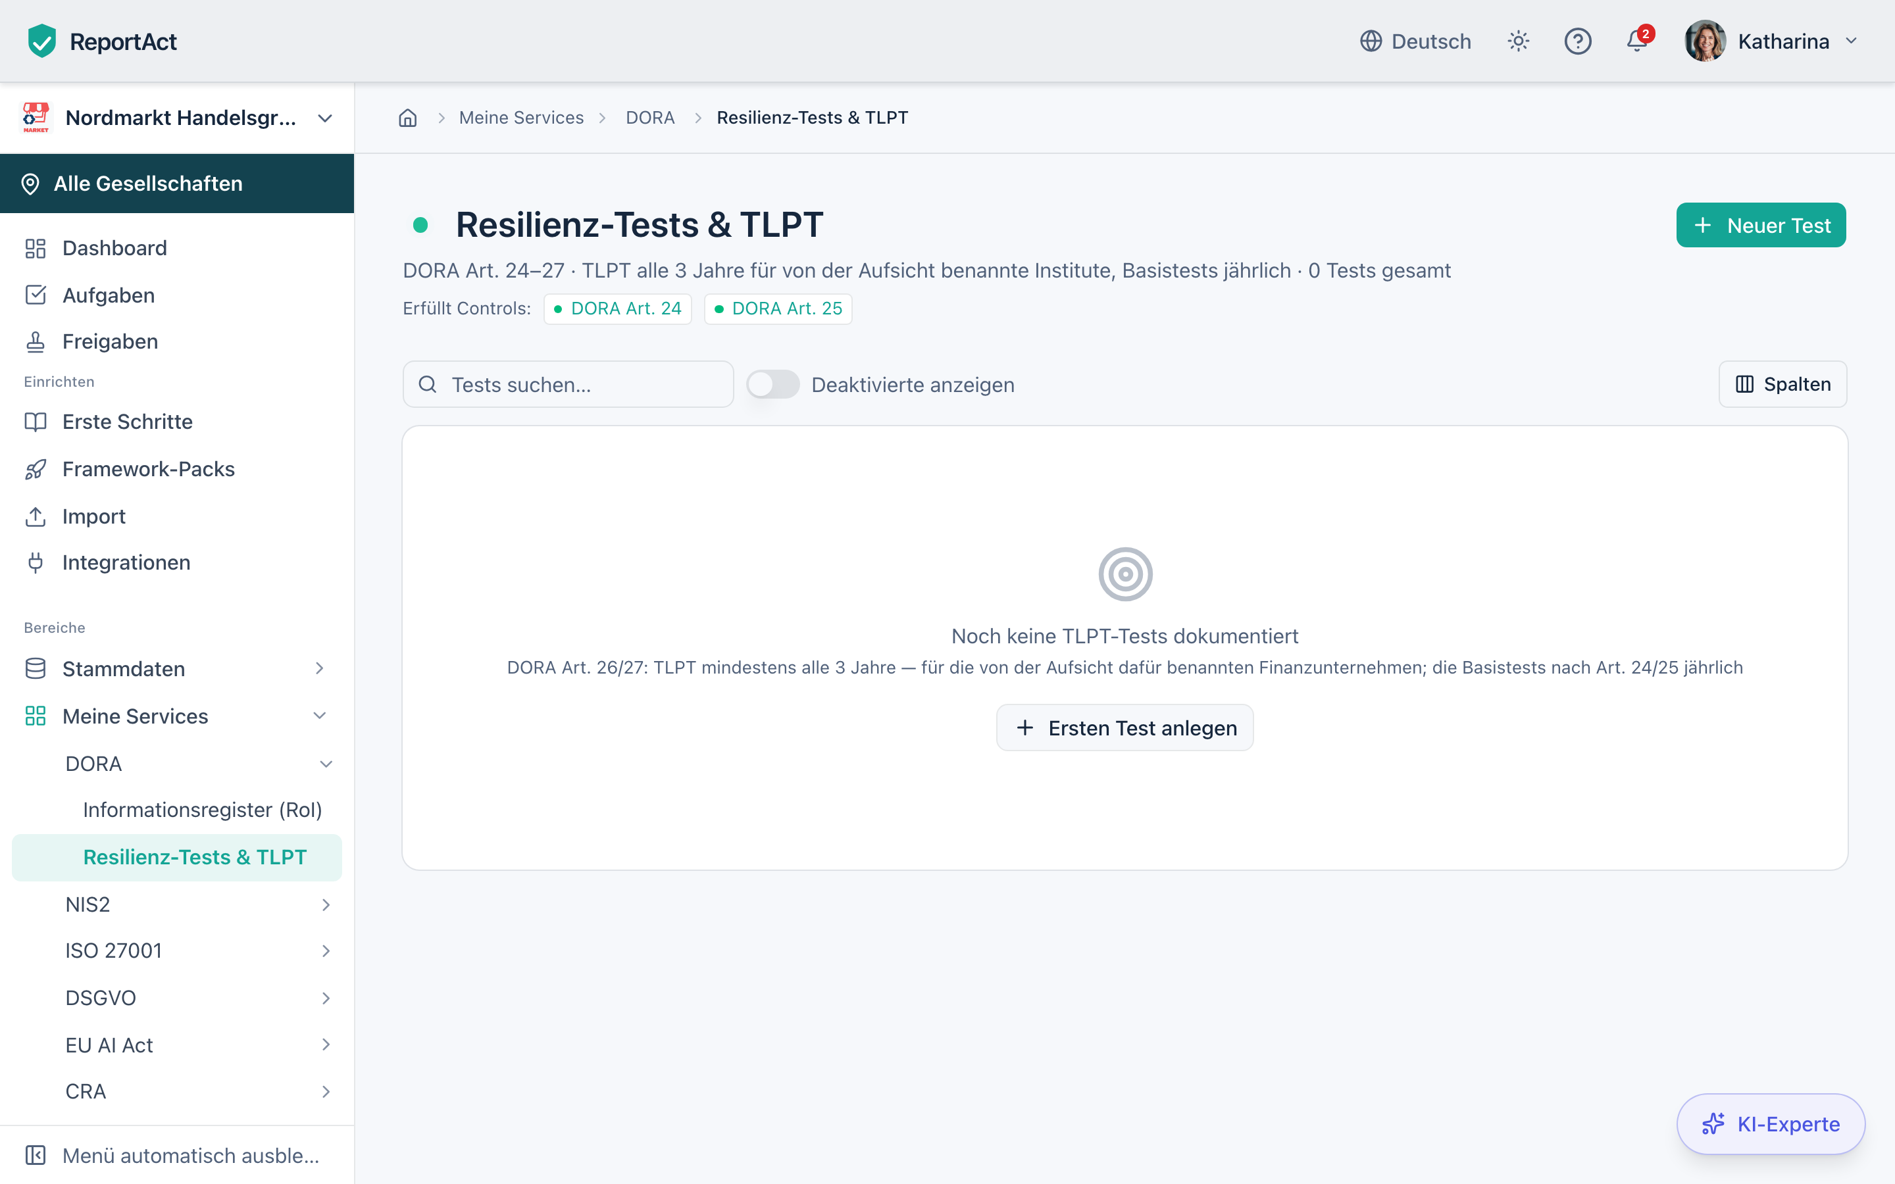
Task: Select Alle Gesellschaften
Action: [177, 184]
